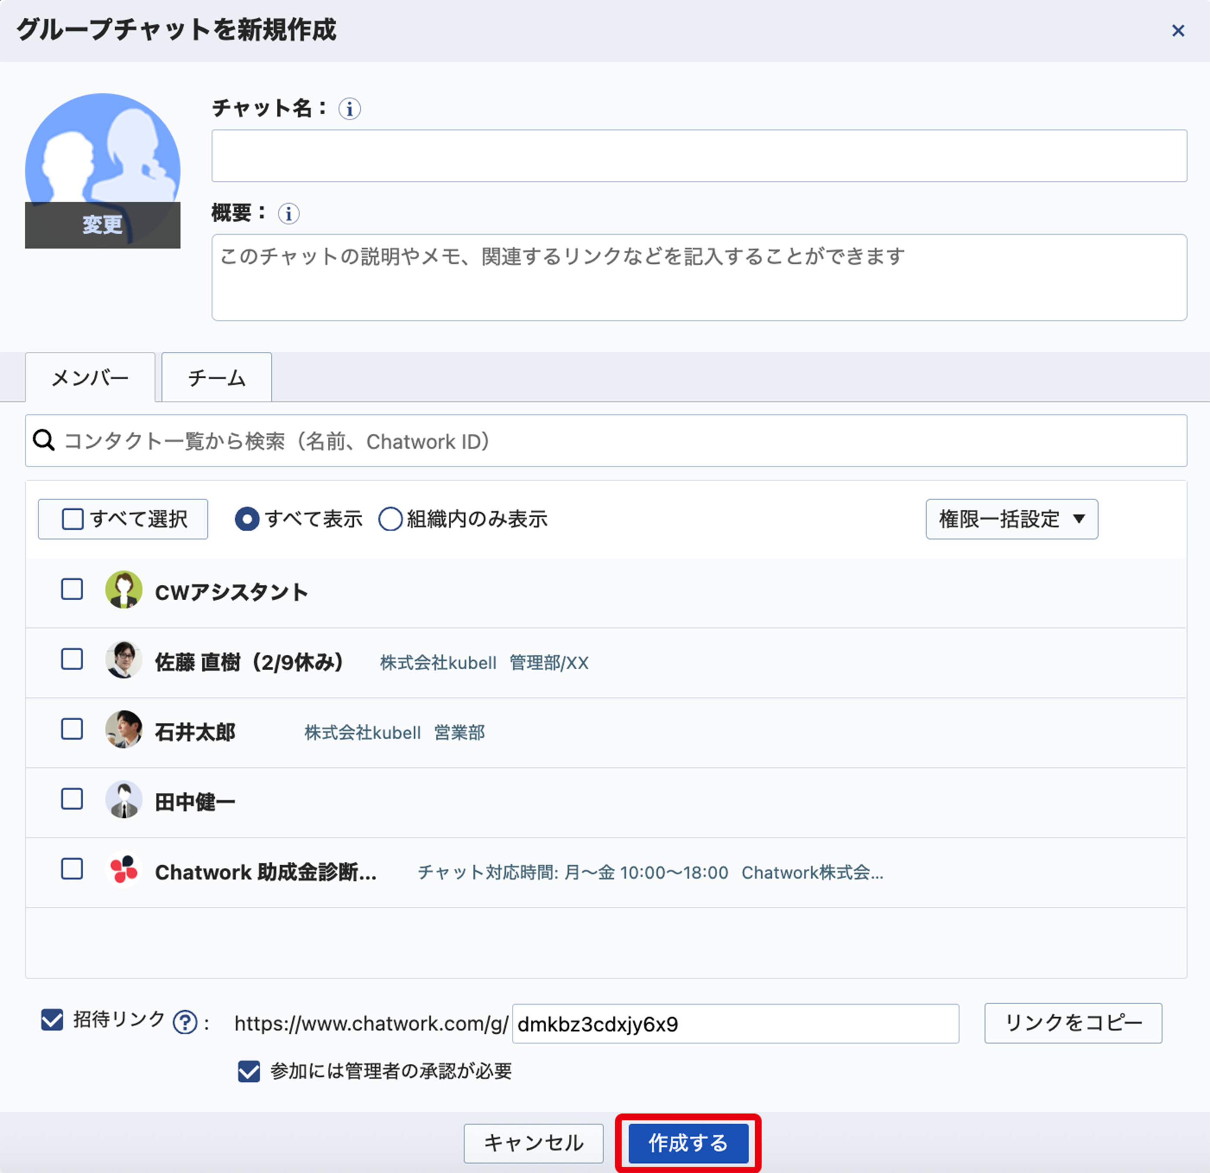Click the リンクをコピー button
The height and width of the screenshot is (1173, 1210).
[1072, 1023]
